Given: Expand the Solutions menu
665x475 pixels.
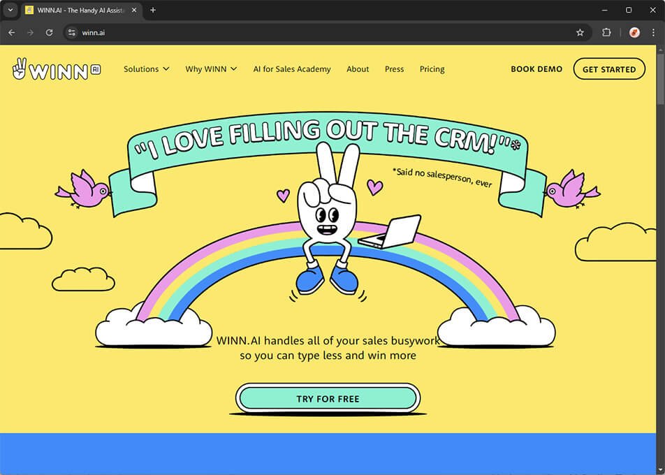Looking at the screenshot, I should coord(146,69).
